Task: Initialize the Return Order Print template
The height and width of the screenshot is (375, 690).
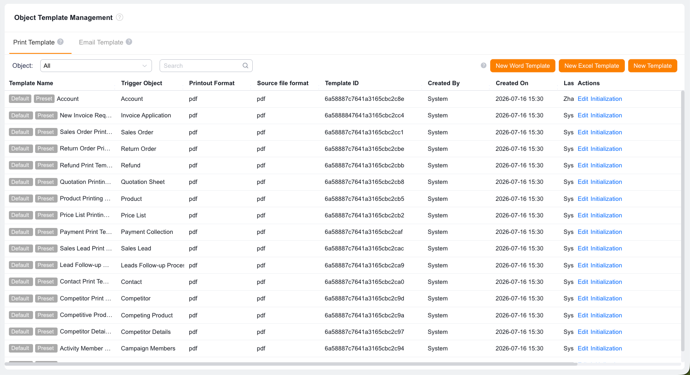Action: pos(606,149)
